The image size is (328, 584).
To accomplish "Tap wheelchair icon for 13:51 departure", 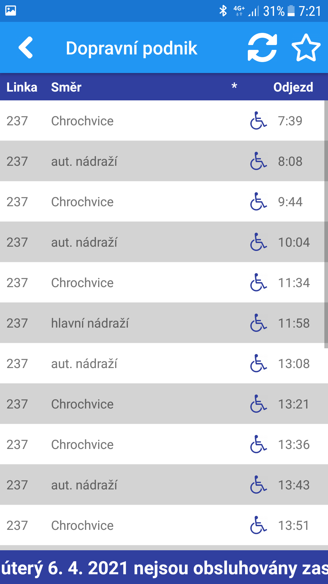I will point(258,525).
